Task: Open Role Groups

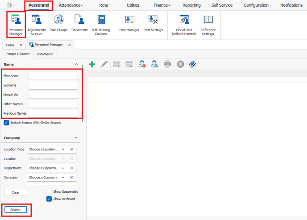Action: tap(58, 23)
